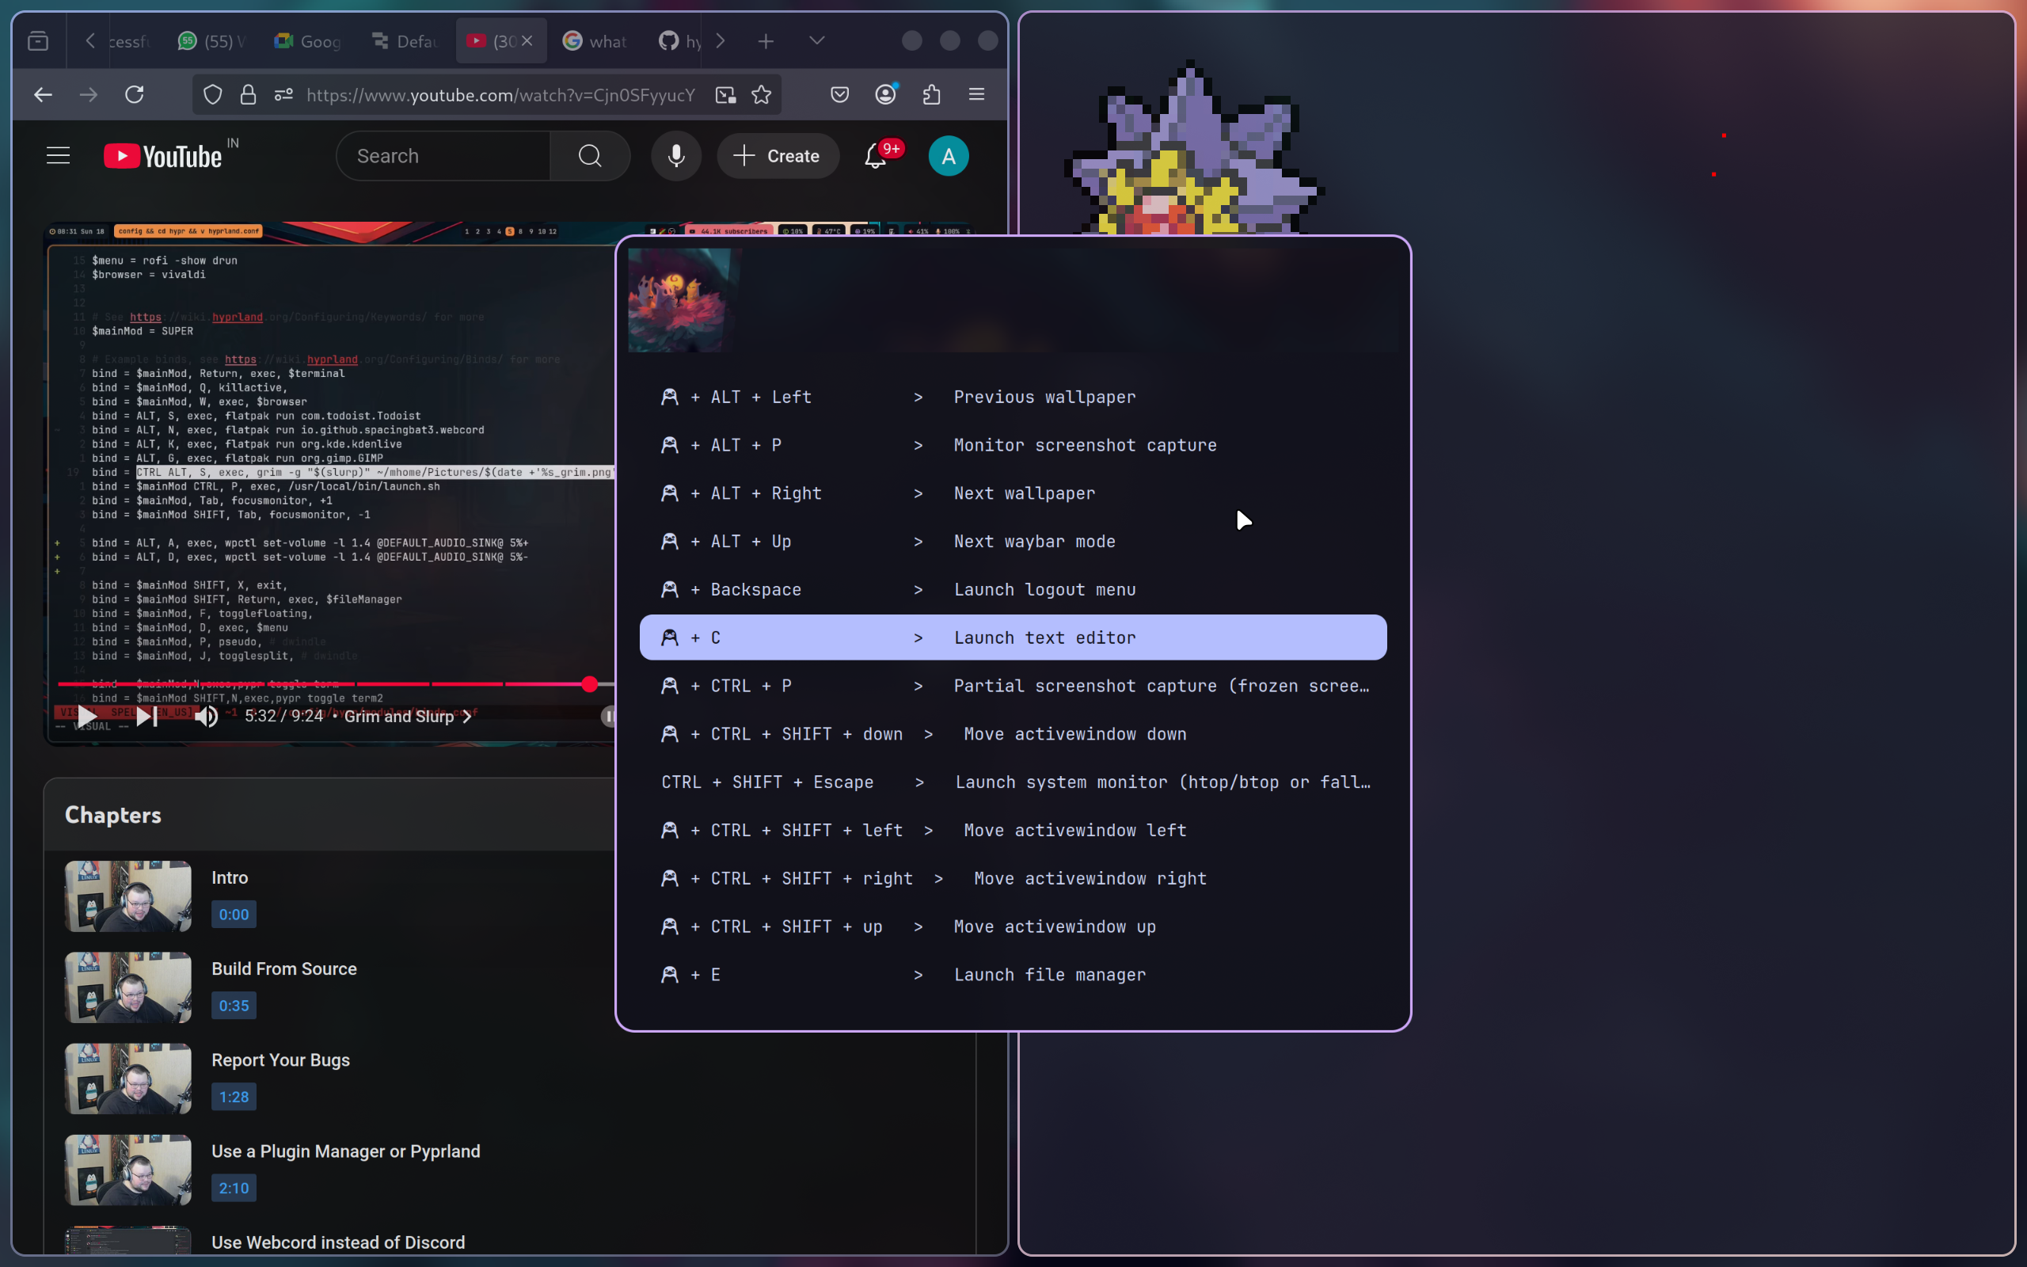Open the Firefox application menu

976,95
